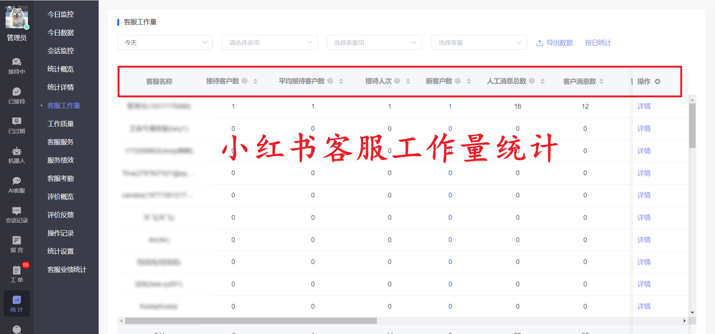Sort table by 接待人次 column
This screenshot has height=334, width=715.
point(408,81)
